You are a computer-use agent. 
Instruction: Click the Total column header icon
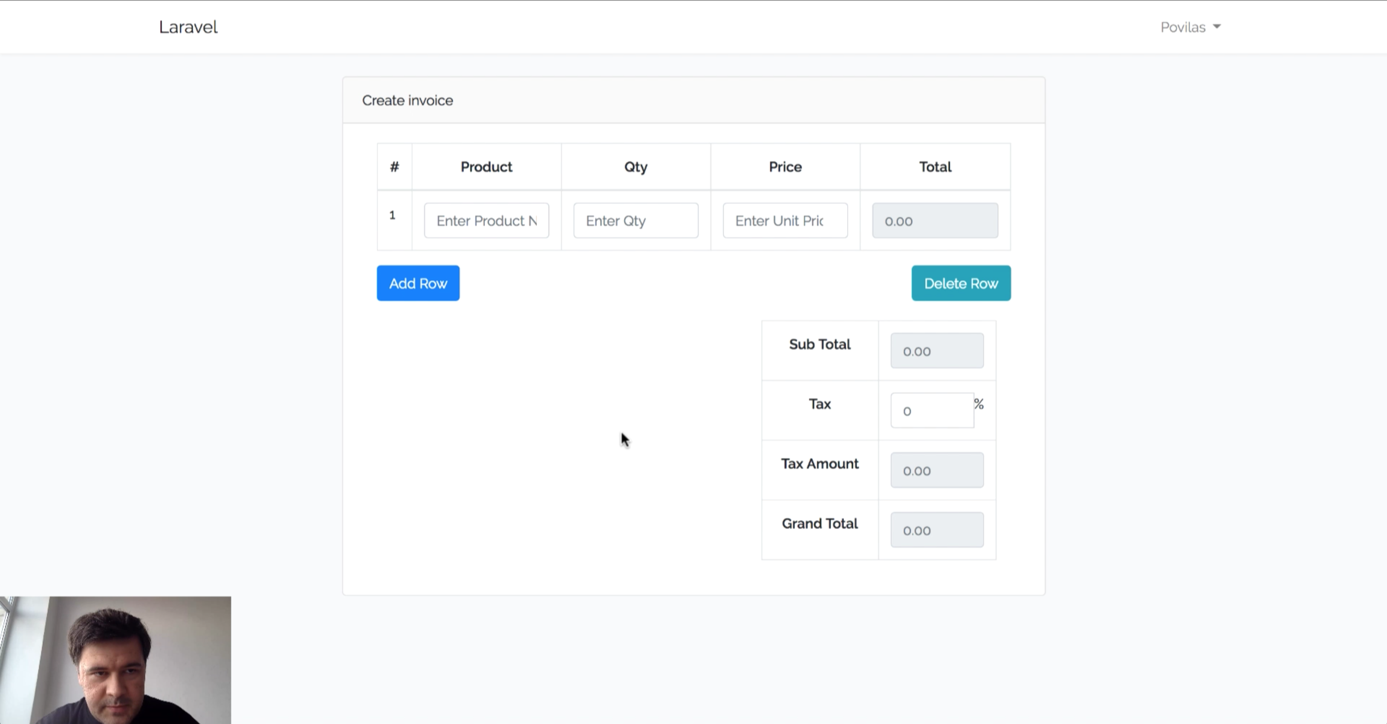(x=934, y=166)
